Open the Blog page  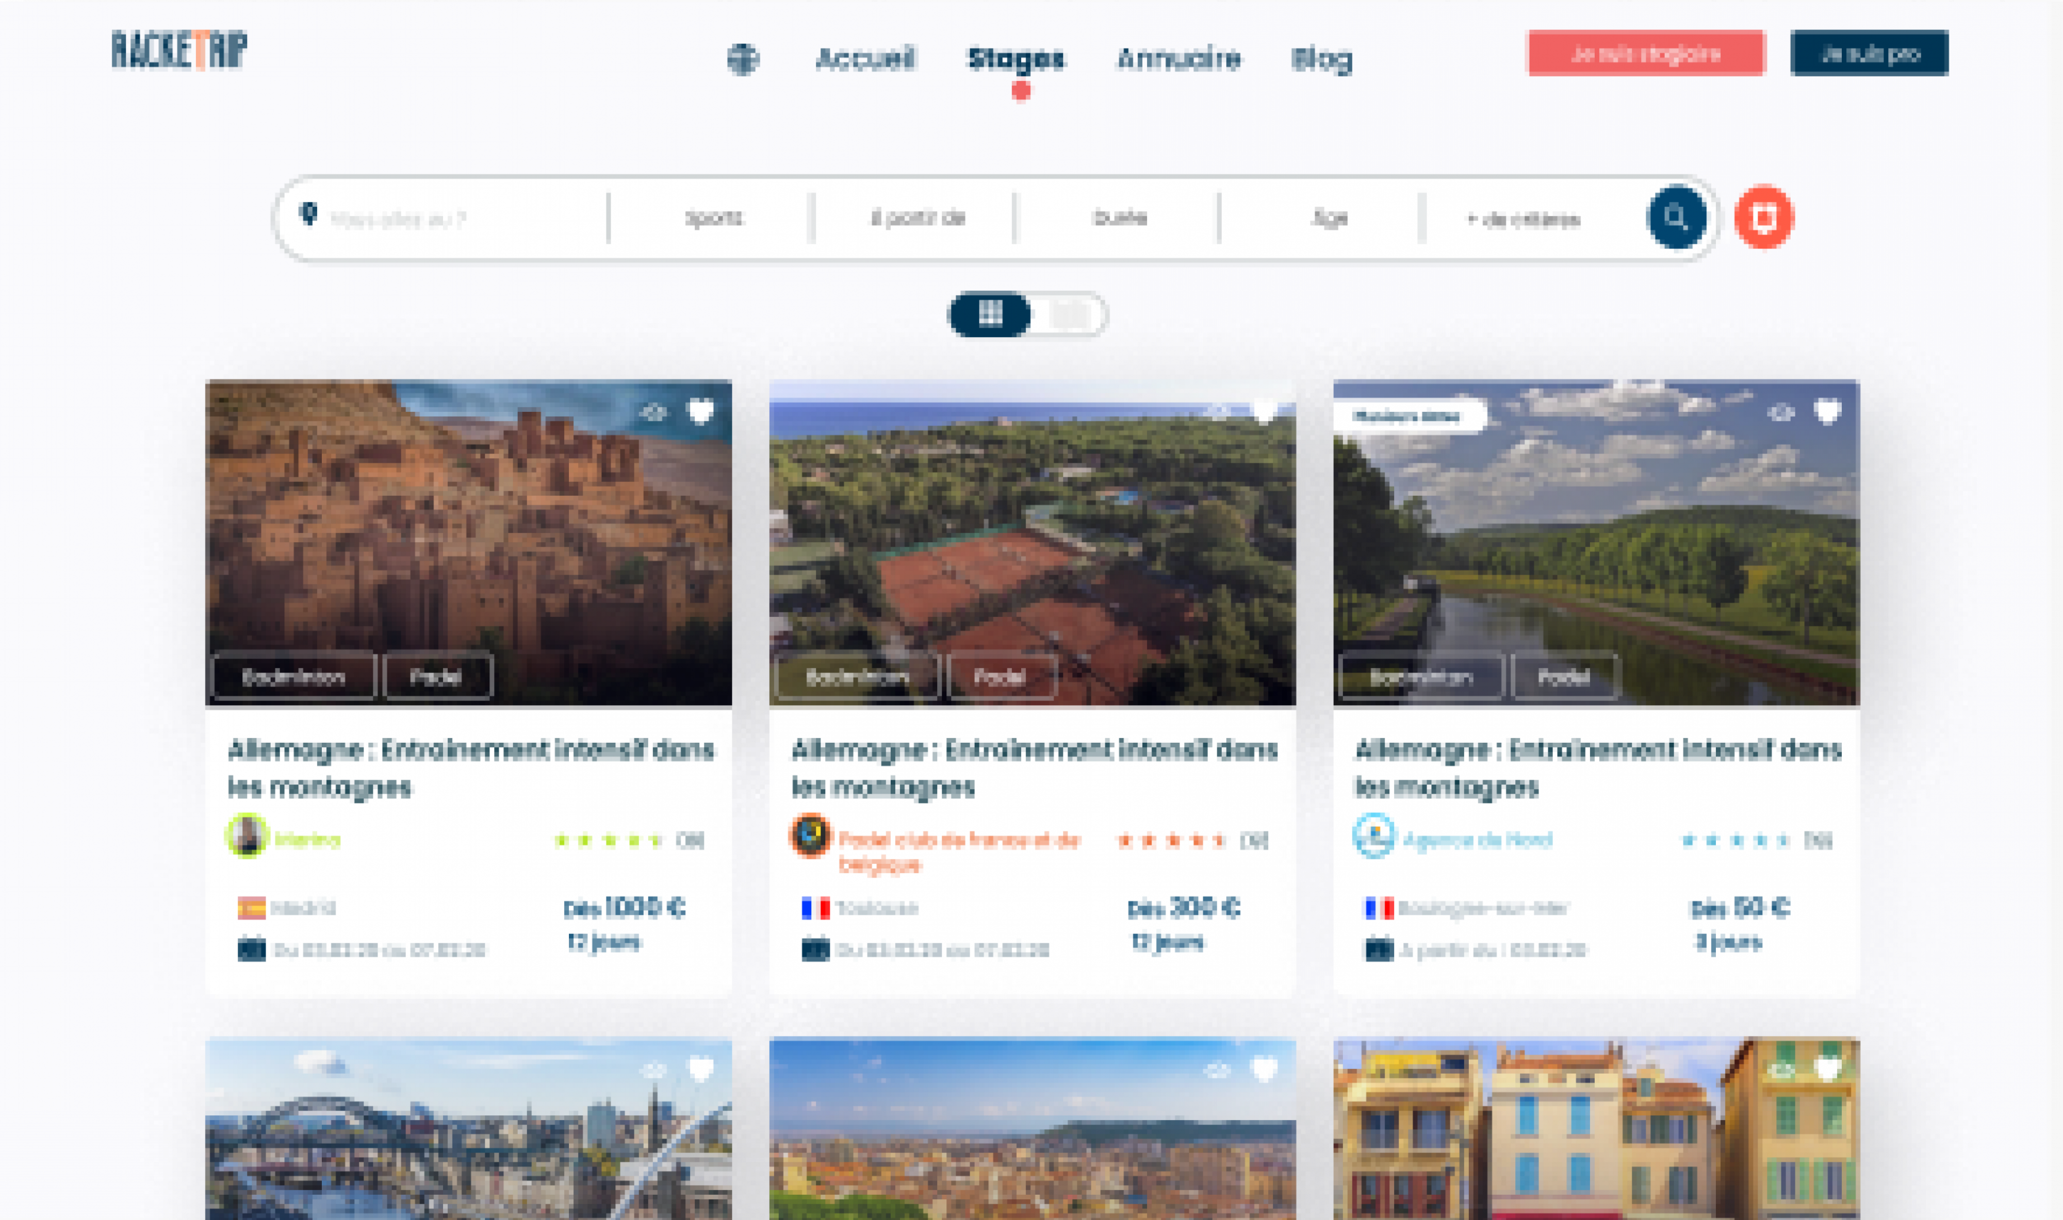(x=1322, y=59)
